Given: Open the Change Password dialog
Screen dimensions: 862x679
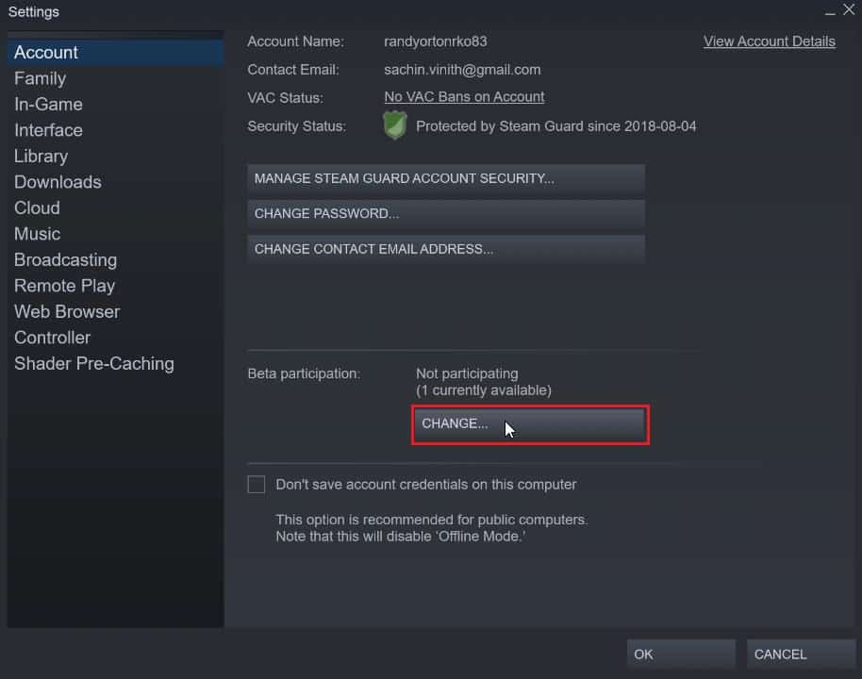Looking at the screenshot, I should point(445,213).
